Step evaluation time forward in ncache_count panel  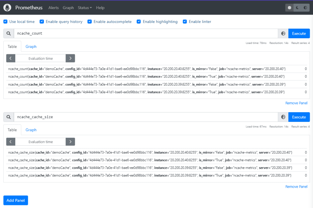(70, 58)
